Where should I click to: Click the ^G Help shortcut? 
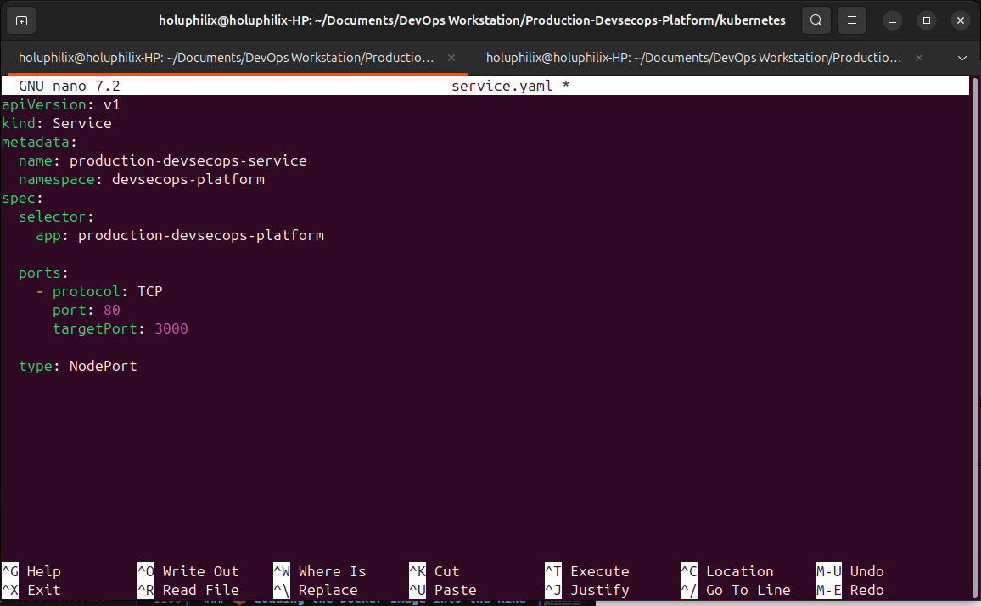coord(31,571)
